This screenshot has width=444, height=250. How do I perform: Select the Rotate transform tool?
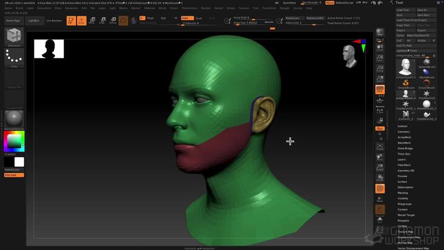coord(113,21)
